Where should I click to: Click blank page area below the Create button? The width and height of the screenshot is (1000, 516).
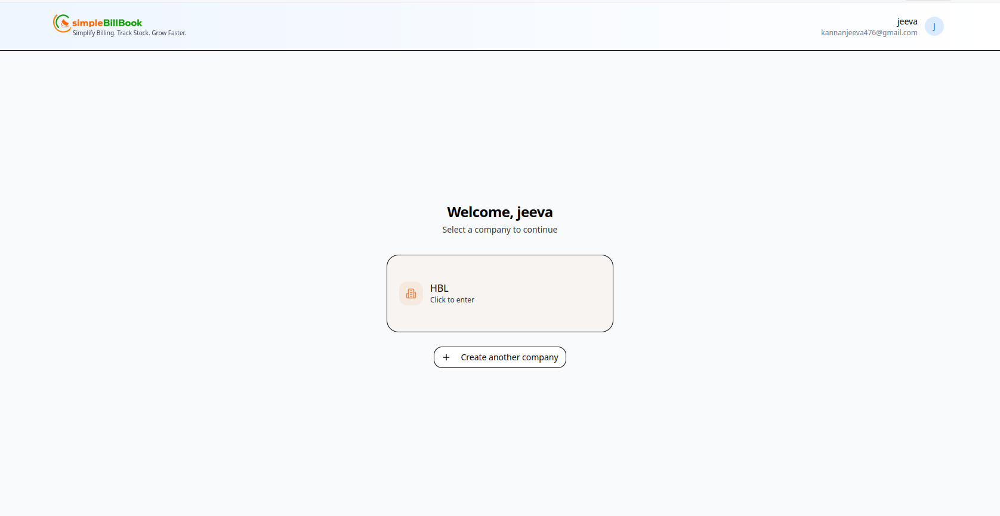pos(500,441)
